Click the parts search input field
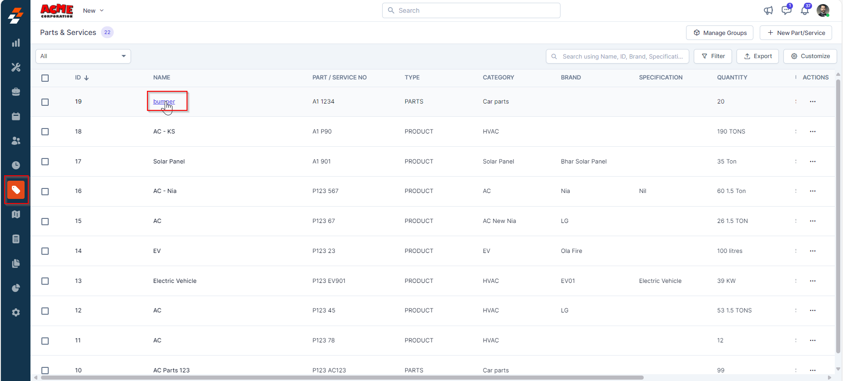 click(621, 56)
